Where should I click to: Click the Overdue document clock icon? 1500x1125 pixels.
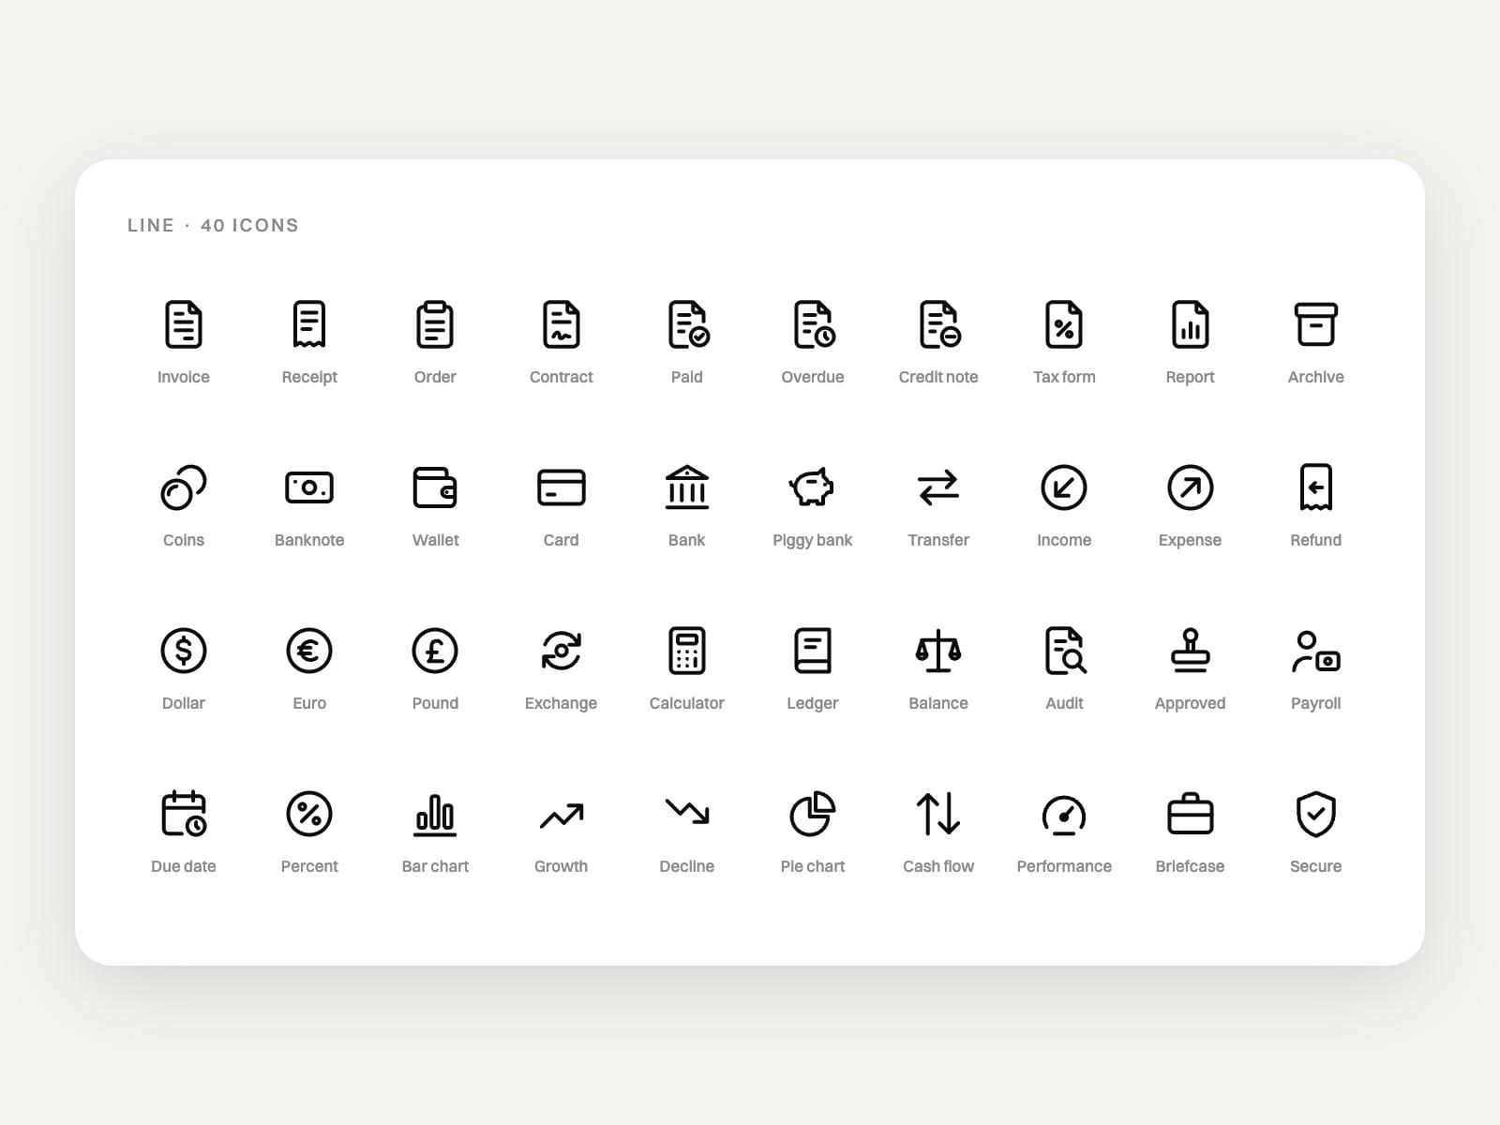[814, 324]
